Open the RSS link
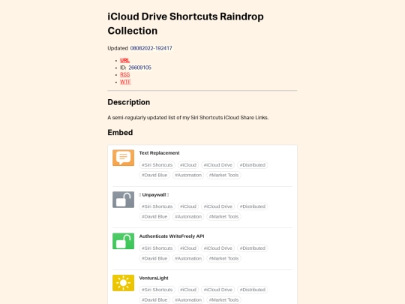The width and height of the screenshot is (405, 304). click(x=124, y=75)
